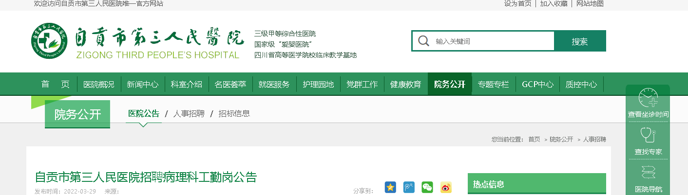Click the hospital logo emblem
The image size is (688, 195).
(x=49, y=40)
